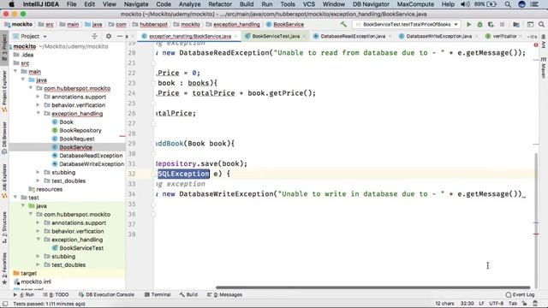Open the Terminal tool window
Image resolution: width=548 pixels, height=308 pixels.
pyautogui.click(x=158, y=294)
